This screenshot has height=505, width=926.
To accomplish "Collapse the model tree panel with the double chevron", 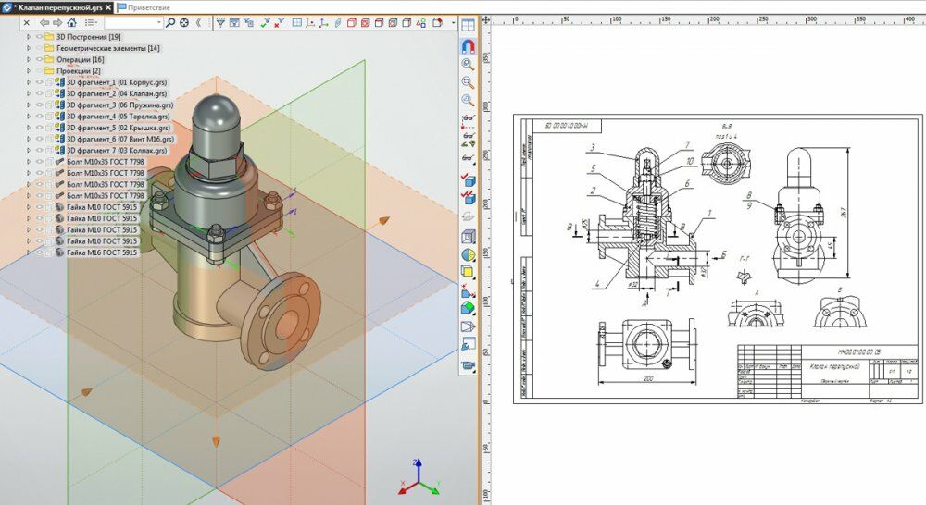I will click(197, 22).
